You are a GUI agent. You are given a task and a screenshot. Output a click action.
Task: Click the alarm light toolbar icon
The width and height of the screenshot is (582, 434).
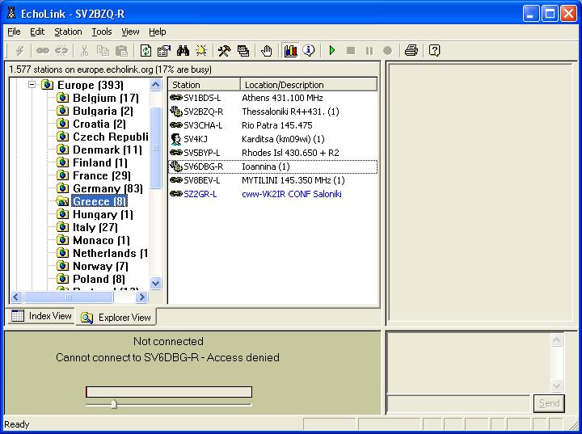(201, 50)
